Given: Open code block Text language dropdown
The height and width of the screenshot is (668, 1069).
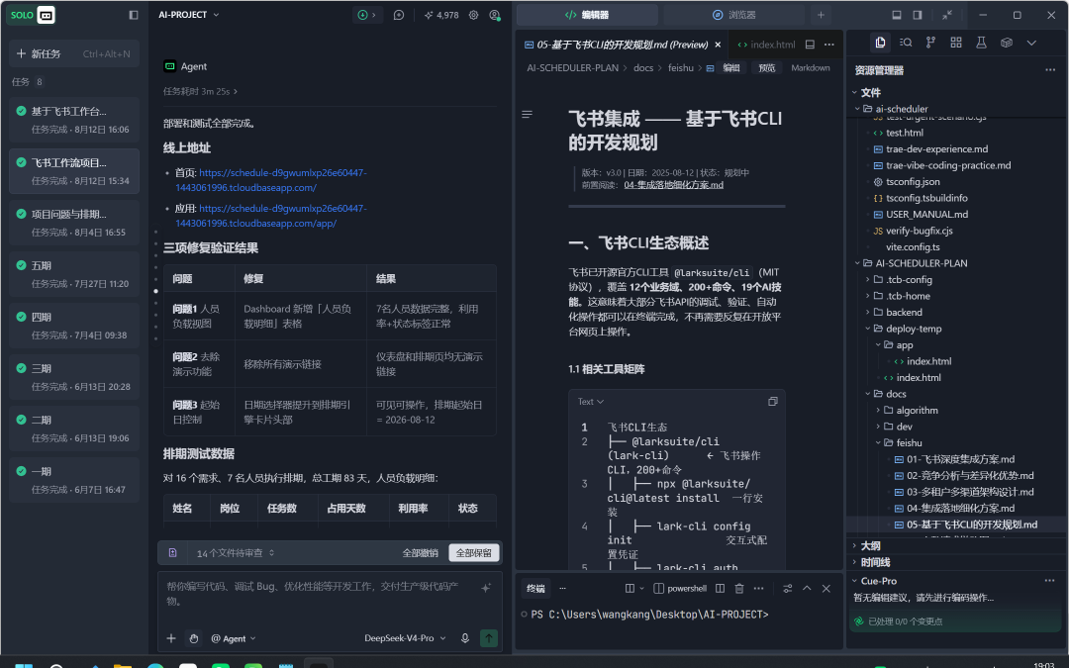Looking at the screenshot, I should [x=590, y=402].
